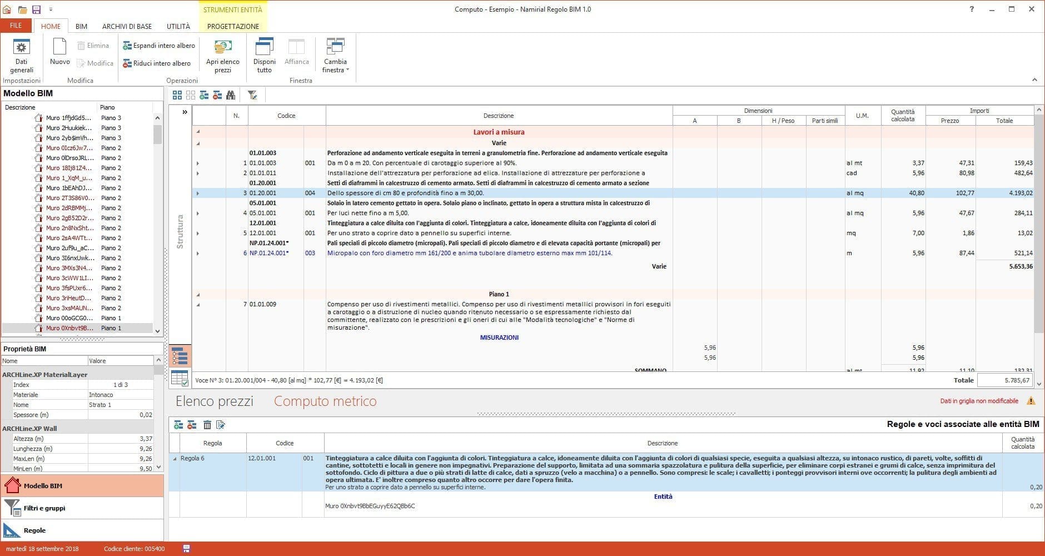Screen dimensions: 1045x556
Task: Click Riduci intero albero in ribbon
Action: click(x=157, y=63)
